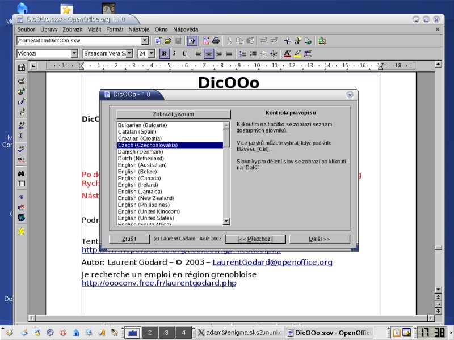Start Spellcheck with the ABC checkmark icon
454x340 pixels.
point(21,149)
